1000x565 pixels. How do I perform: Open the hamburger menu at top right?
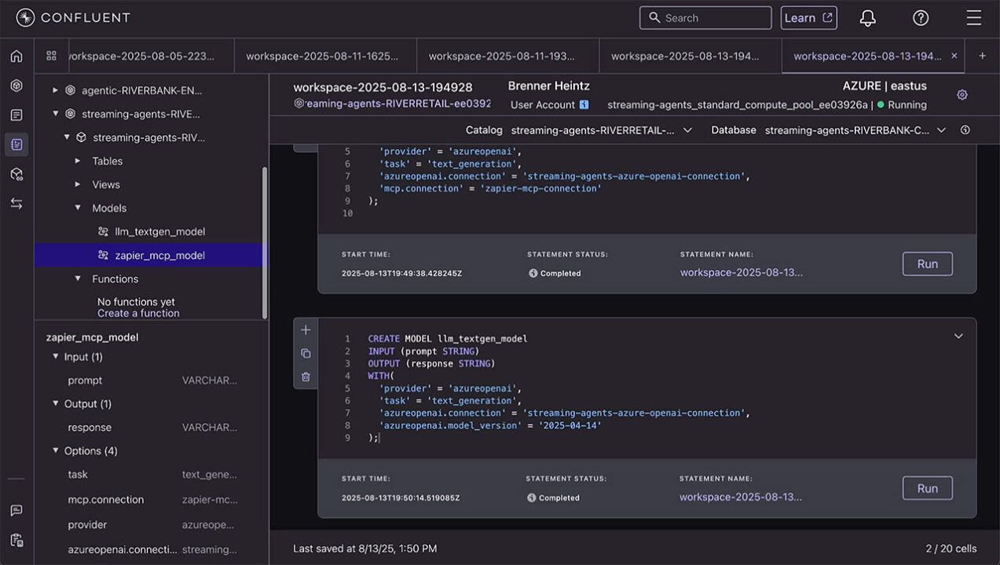(974, 17)
